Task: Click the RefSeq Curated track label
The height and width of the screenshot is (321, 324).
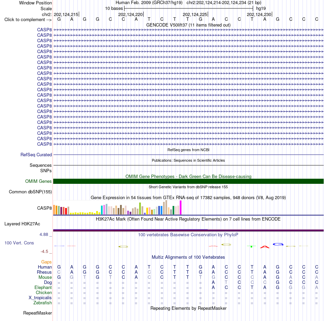Action: tap(36, 155)
